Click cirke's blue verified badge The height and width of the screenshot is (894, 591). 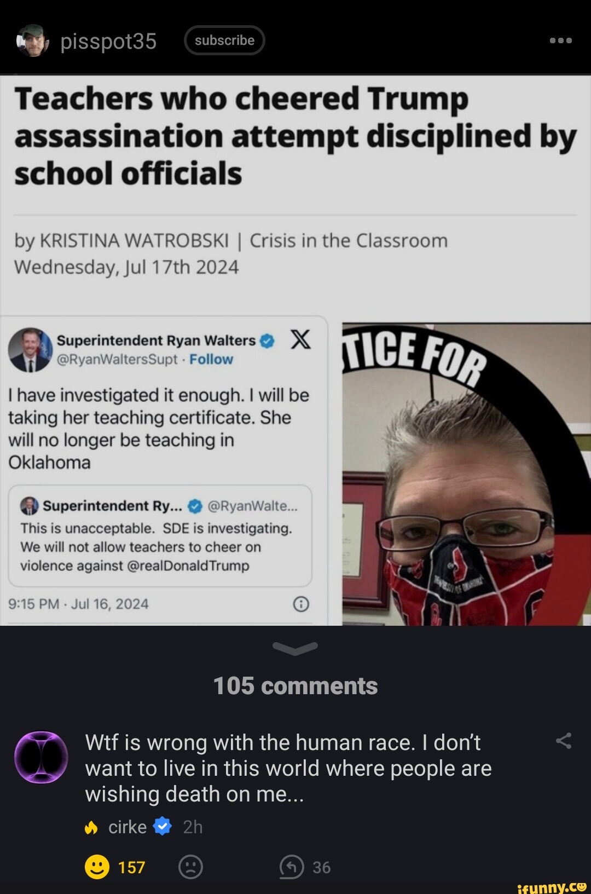pyautogui.click(x=162, y=826)
